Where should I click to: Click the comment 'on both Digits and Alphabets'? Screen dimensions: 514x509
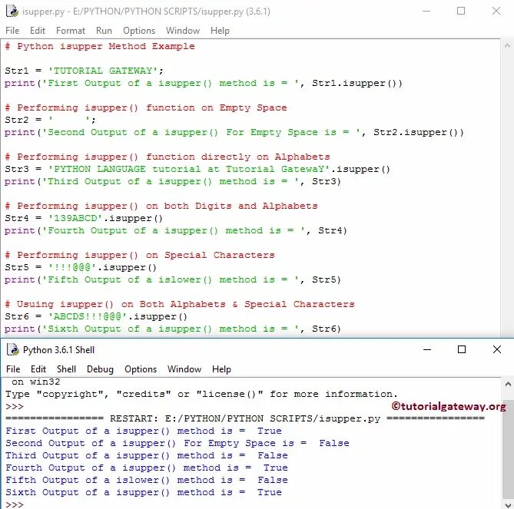click(161, 206)
